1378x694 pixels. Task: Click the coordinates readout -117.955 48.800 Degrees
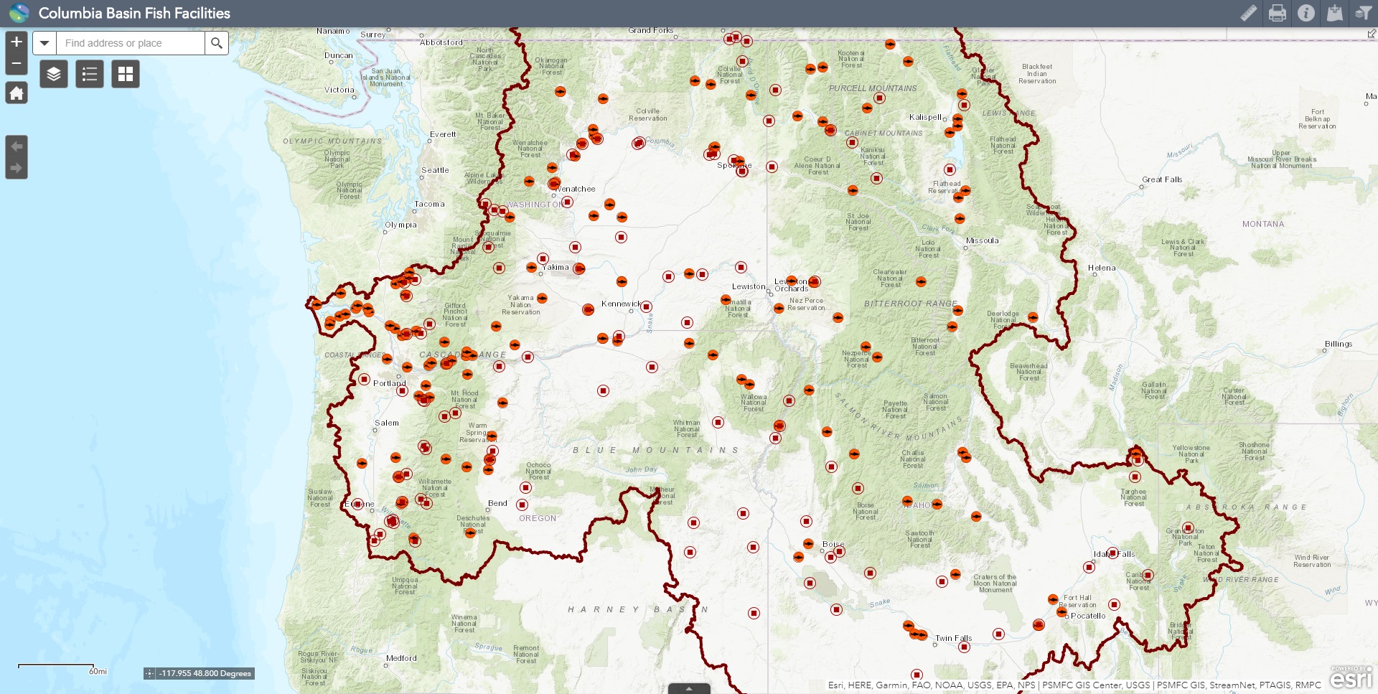point(205,673)
